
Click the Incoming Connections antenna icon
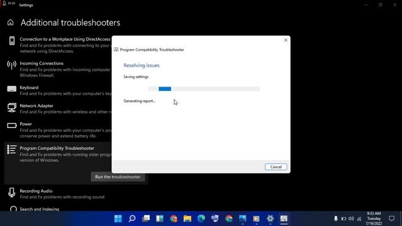pyautogui.click(x=11, y=65)
